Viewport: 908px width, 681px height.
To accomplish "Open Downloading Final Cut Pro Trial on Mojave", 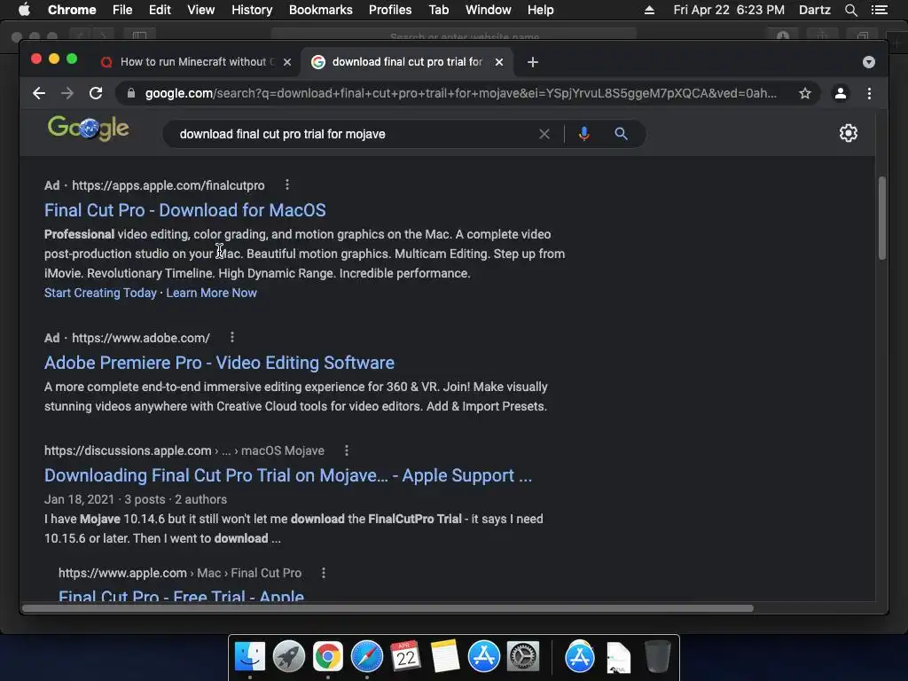I will click(288, 475).
